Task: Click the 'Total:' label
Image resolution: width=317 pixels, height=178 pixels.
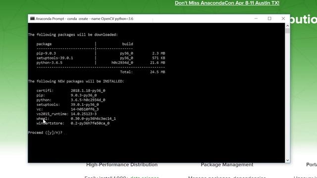Action: click(126, 72)
